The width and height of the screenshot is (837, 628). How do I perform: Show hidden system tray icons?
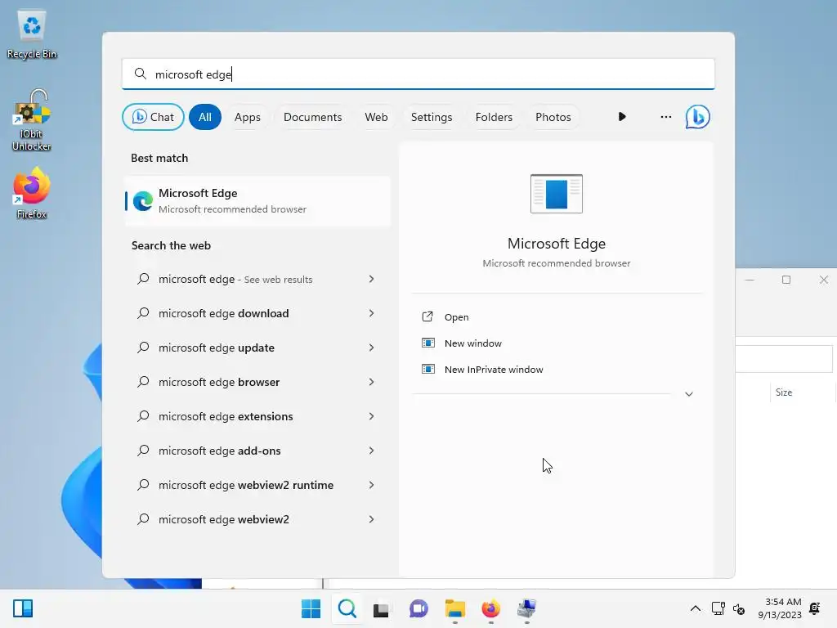[x=695, y=608]
